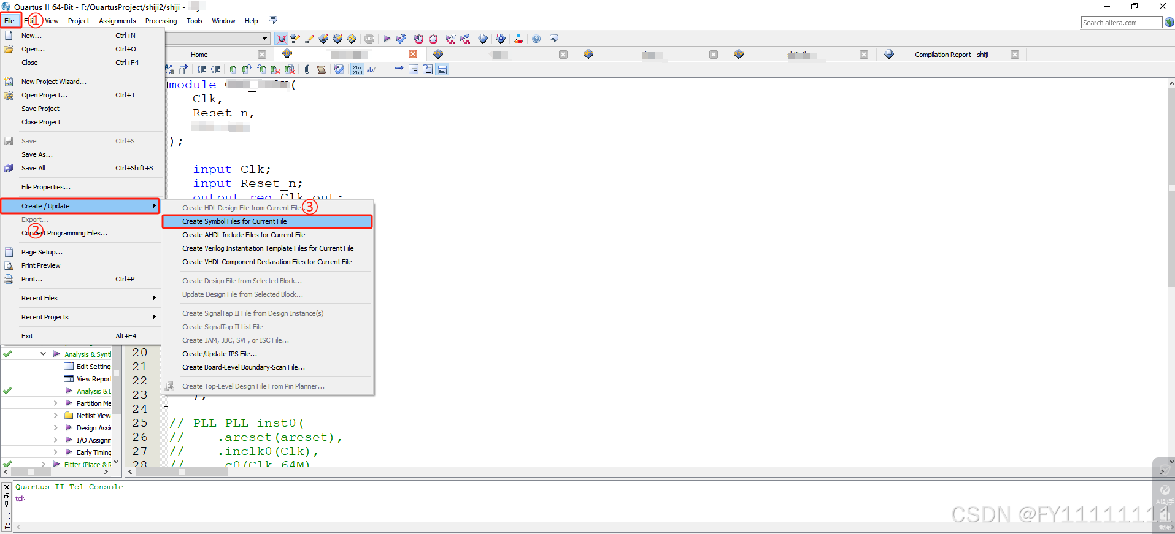Open the Processing menu
This screenshot has width=1175, height=534.
pos(161,21)
